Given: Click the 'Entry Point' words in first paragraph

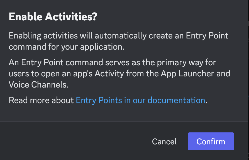Looking at the screenshot, I should pos(207,36).
